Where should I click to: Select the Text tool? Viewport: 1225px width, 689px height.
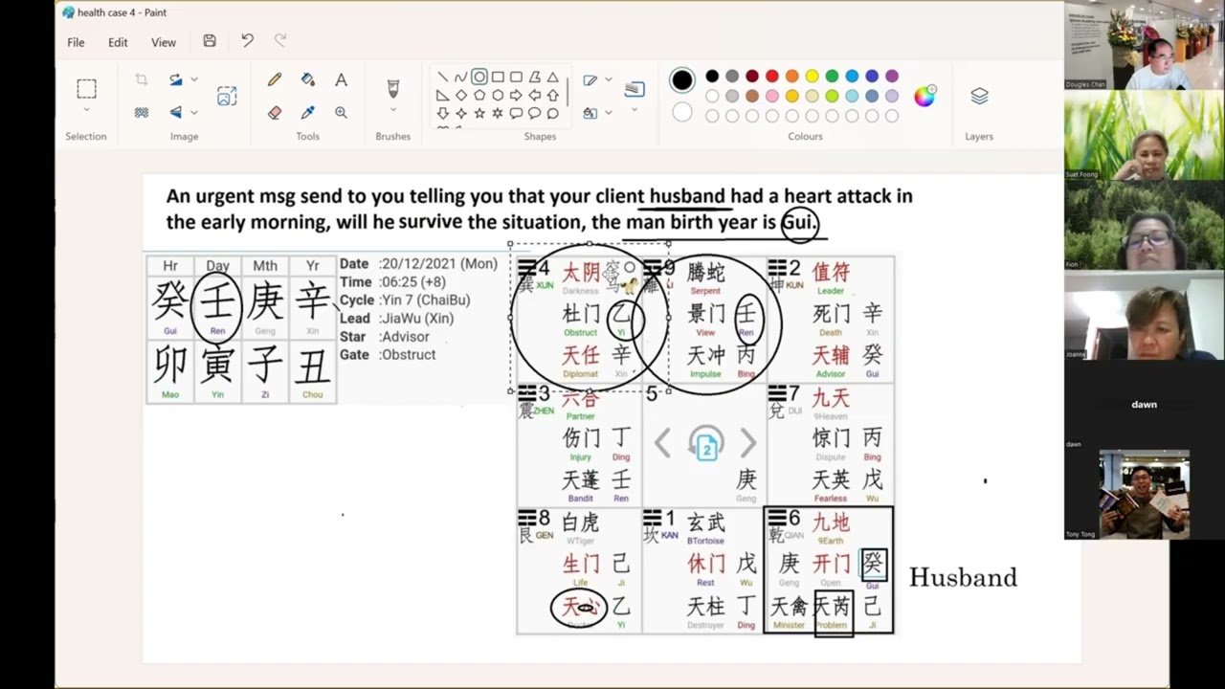click(x=341, y=79)
